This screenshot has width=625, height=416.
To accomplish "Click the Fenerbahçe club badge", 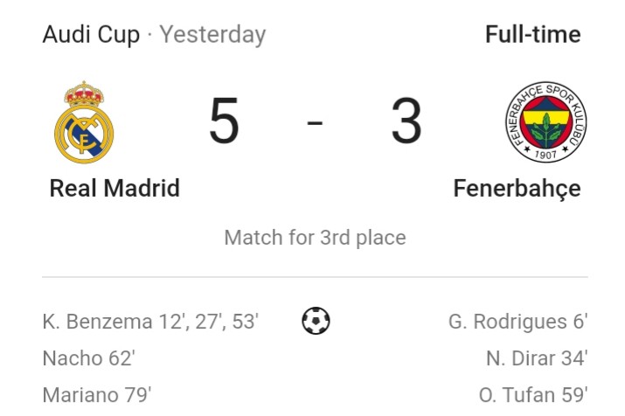I will [546, 122].
